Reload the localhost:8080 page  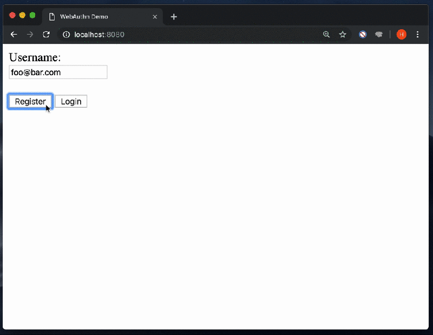tap(46, 34)
